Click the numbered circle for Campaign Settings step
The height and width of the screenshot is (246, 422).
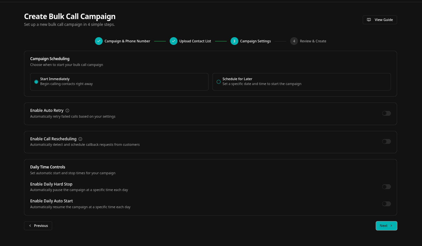point(234,41)
